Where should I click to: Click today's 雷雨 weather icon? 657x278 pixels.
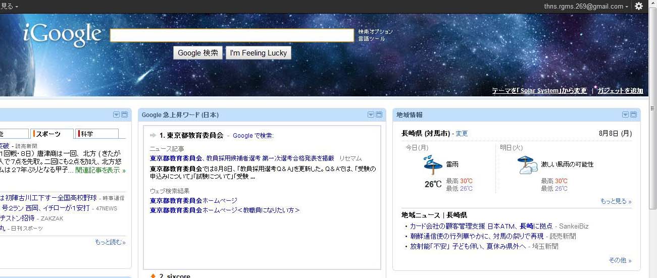click(433, 164)
